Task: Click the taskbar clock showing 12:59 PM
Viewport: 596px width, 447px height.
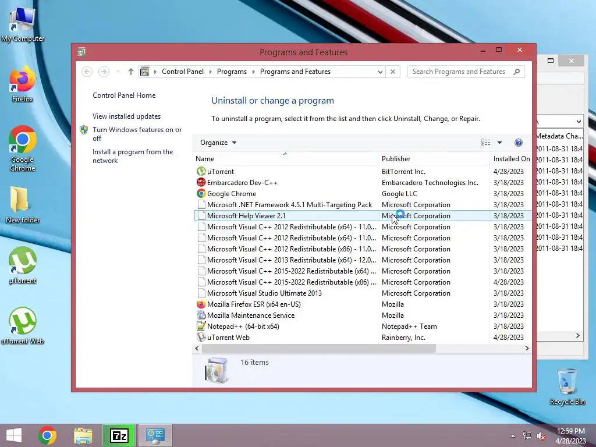Action: pyautogui.click(x=570, y=436)
